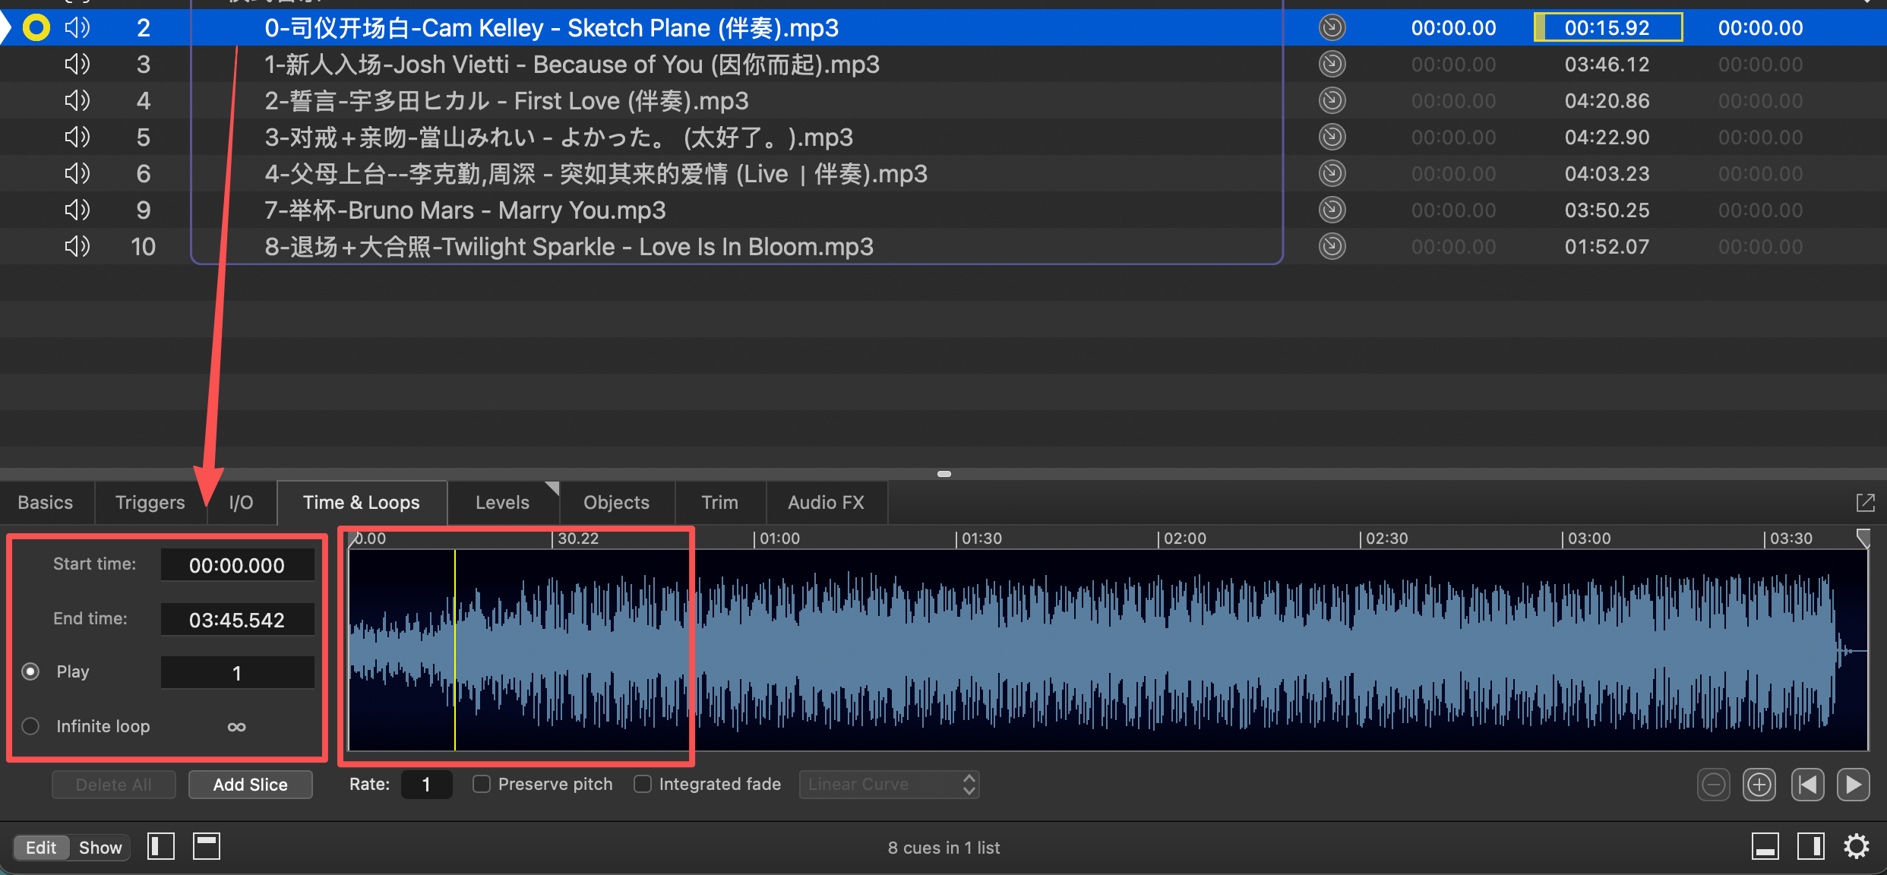Select cue 10 Love Is In Bloom row
1887x875 pixels.
tap(943, 247)
